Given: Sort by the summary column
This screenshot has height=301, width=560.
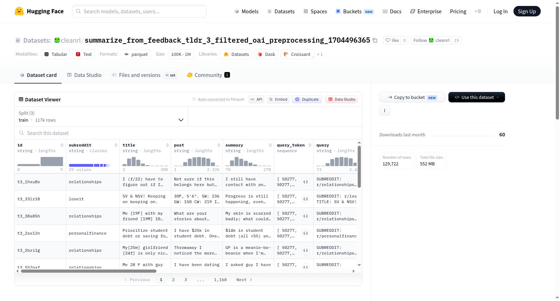Looking at the screenshot, I should click(270, 145).
